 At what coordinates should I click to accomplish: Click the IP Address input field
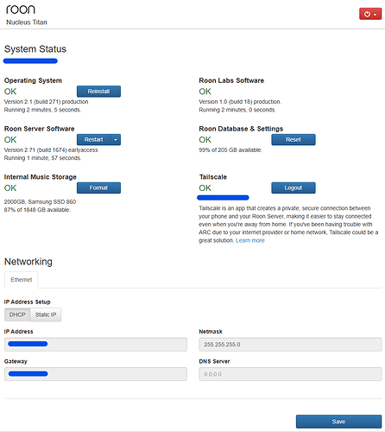click(x=96, y=345)
